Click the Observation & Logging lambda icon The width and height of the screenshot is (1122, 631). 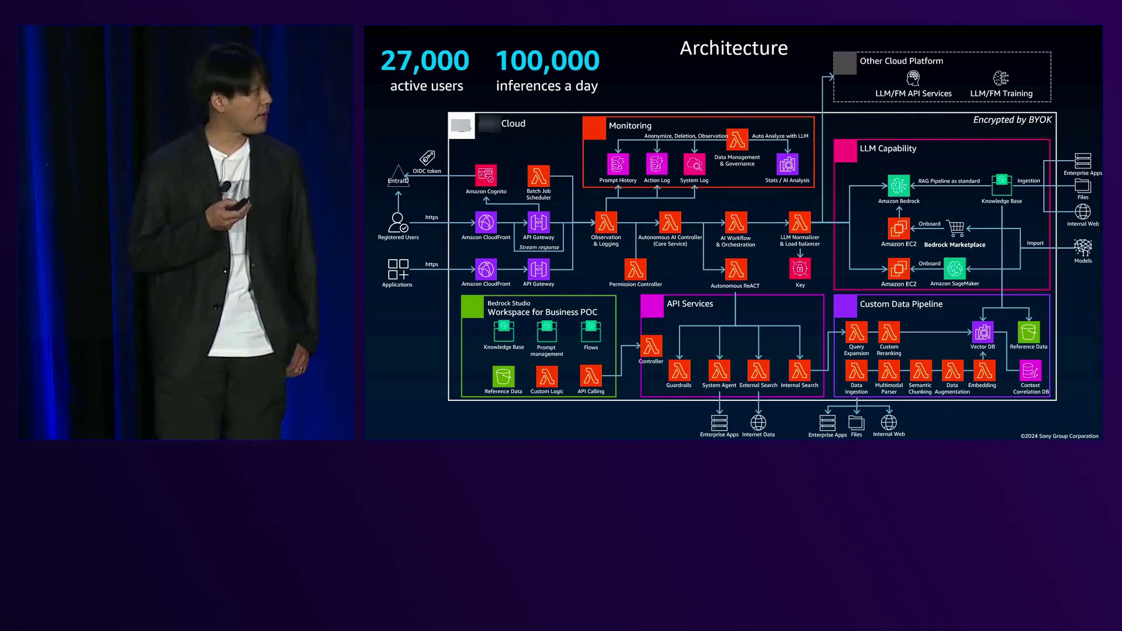[606, 223]
